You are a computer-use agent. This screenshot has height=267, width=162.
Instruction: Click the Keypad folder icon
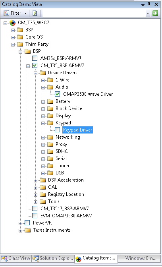(x=50, y=123)
